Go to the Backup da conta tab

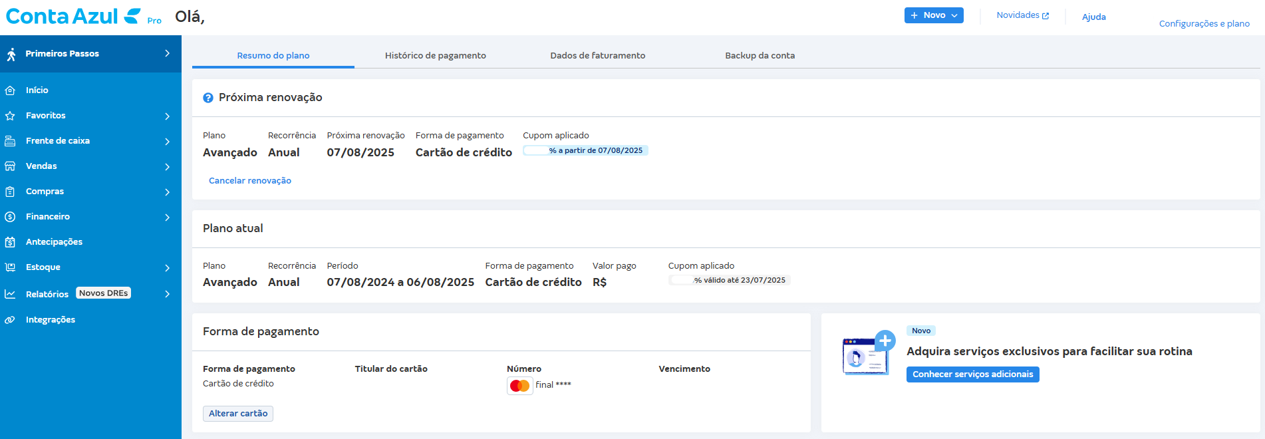pos(760,56)
